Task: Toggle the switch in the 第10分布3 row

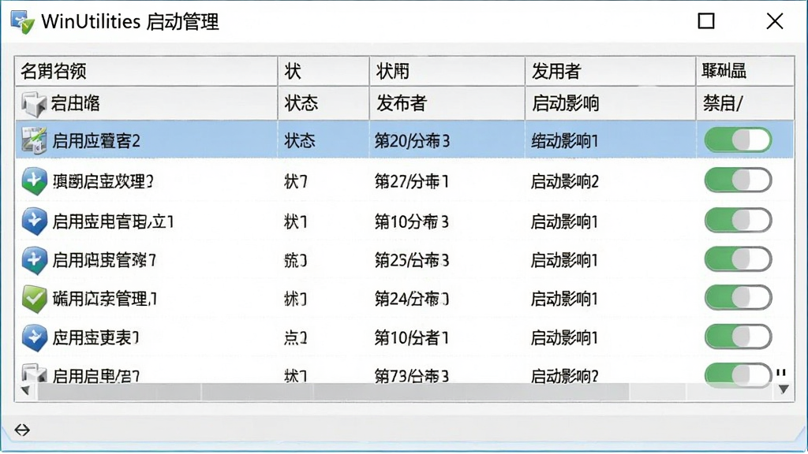Action: pyautogui.click(x=738, y=221)
